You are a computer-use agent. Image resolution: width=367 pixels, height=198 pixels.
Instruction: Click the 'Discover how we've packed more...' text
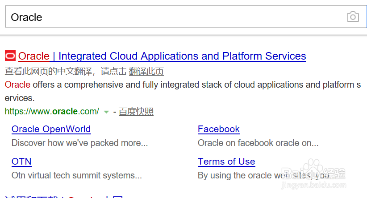click(79, 143)
